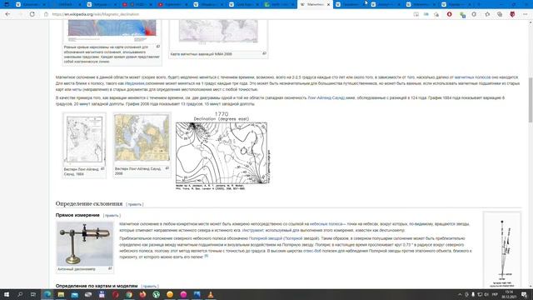This screenshot has width=533, height=300.
Task: Close the active Wikipedia tab
Action: (x=328, y=4)
